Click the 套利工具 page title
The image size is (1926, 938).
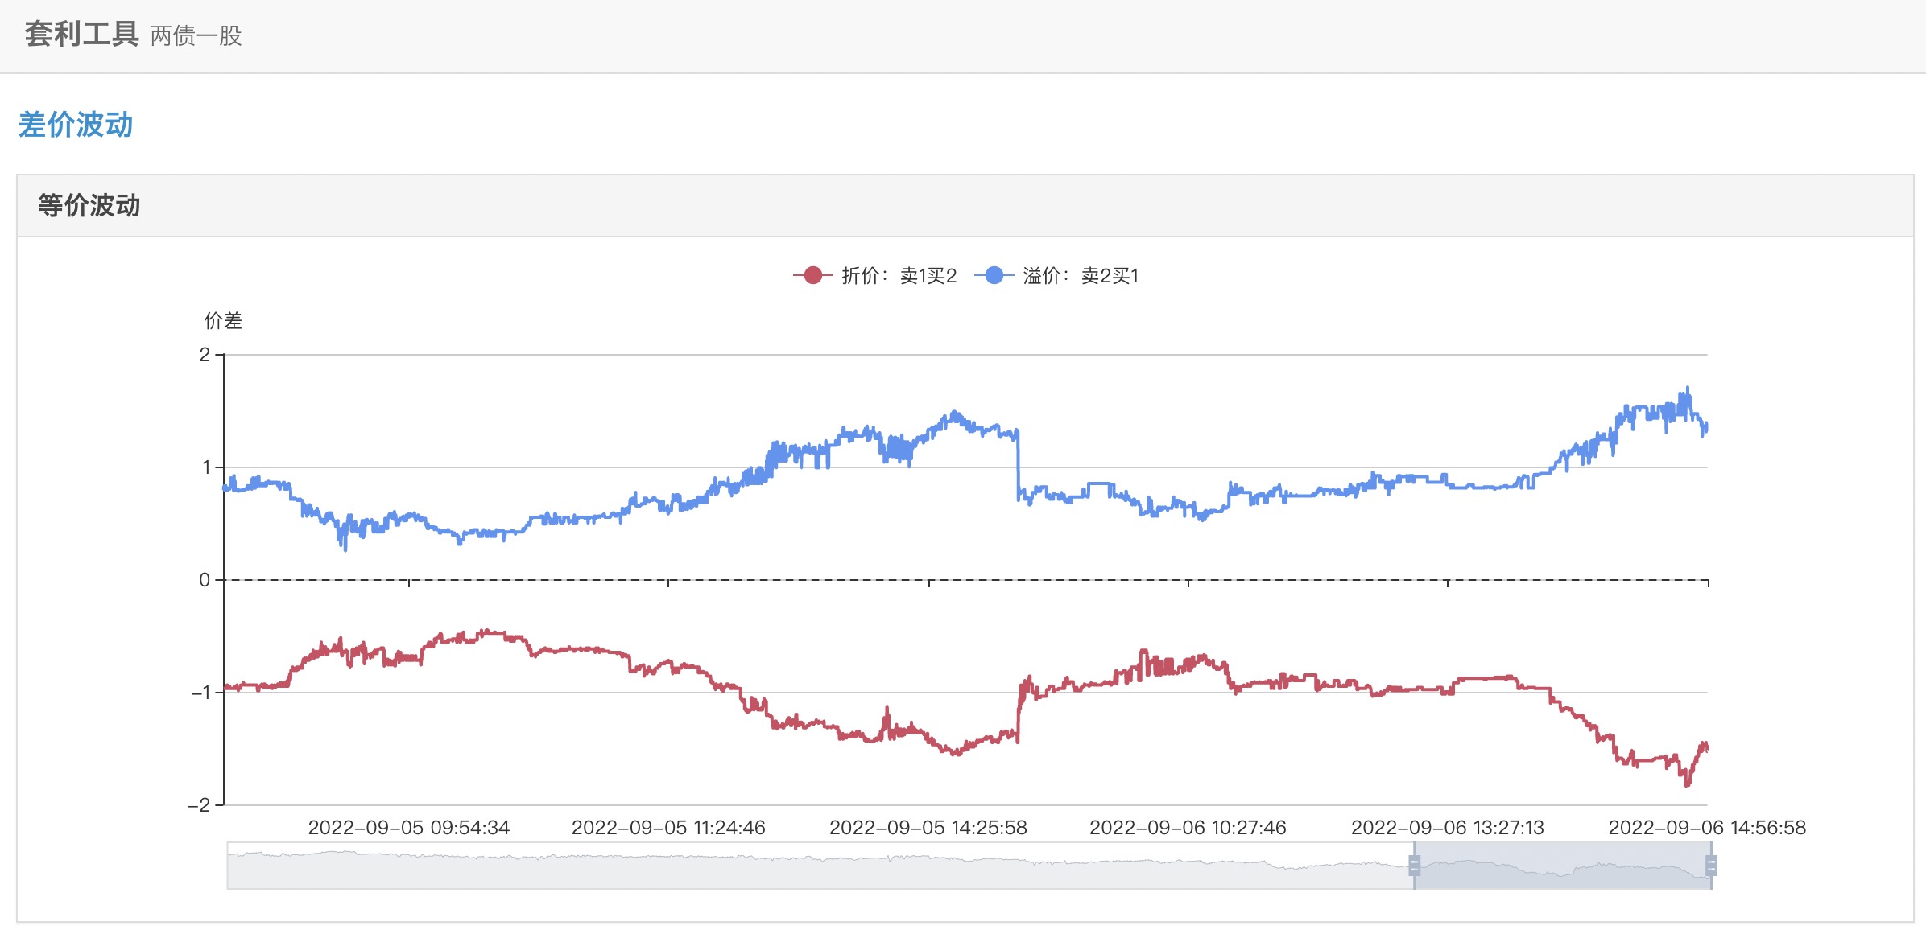81,35
